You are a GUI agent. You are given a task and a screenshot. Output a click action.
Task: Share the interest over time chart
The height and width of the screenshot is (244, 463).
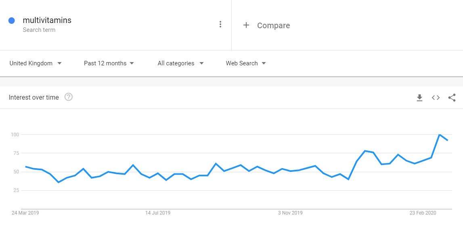[452, 98]
